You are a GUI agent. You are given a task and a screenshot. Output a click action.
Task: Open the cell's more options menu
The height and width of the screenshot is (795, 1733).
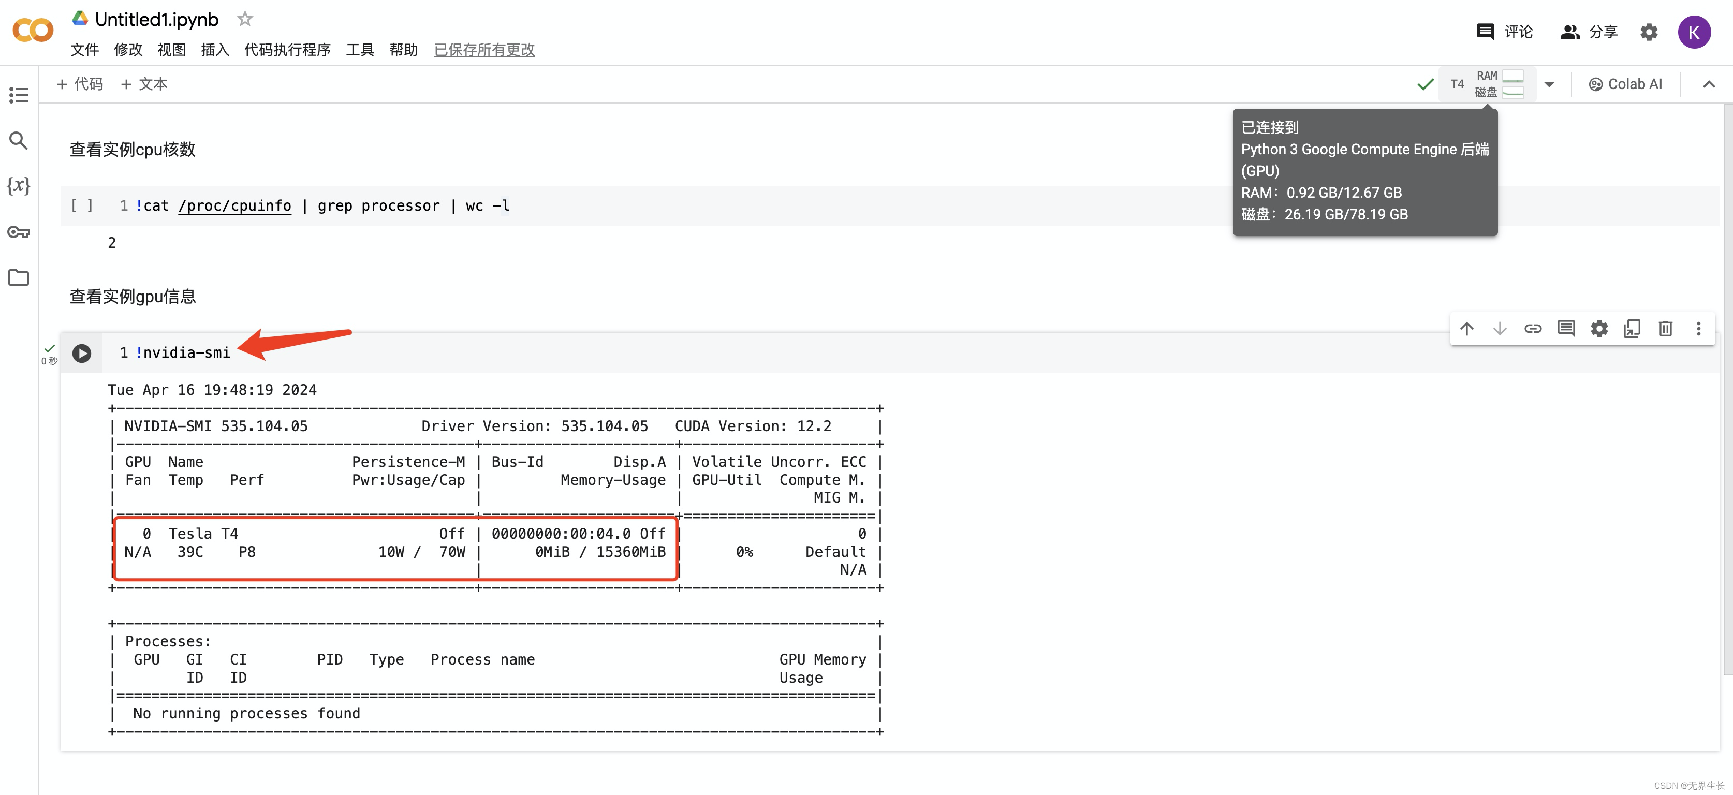coord(1698,328)
